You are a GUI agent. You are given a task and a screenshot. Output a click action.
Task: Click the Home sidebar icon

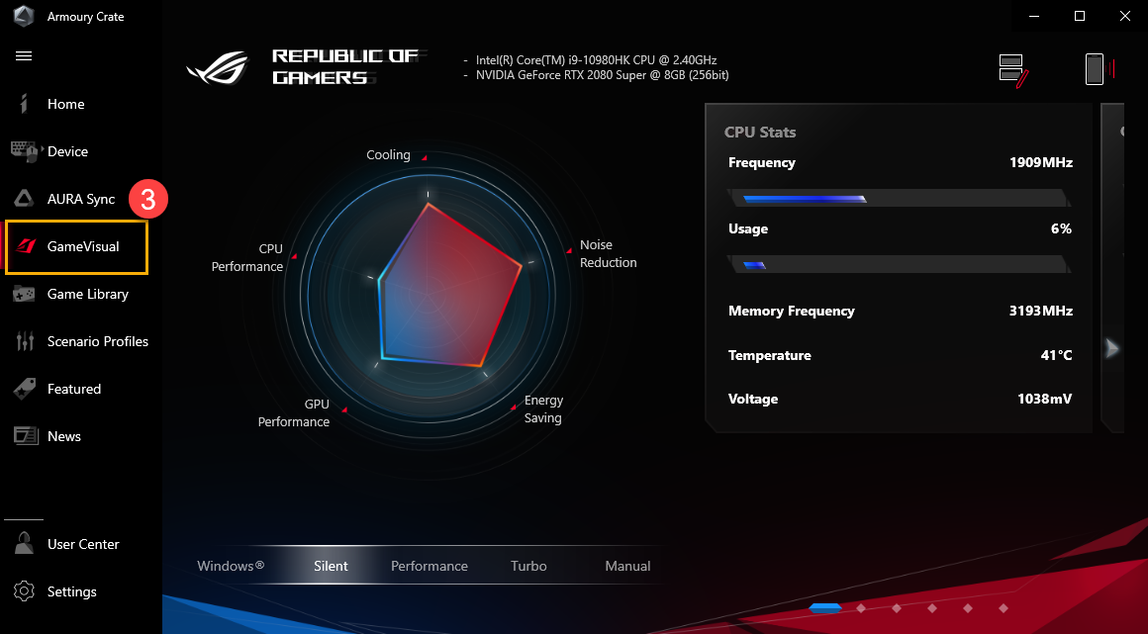coord(24,104)
